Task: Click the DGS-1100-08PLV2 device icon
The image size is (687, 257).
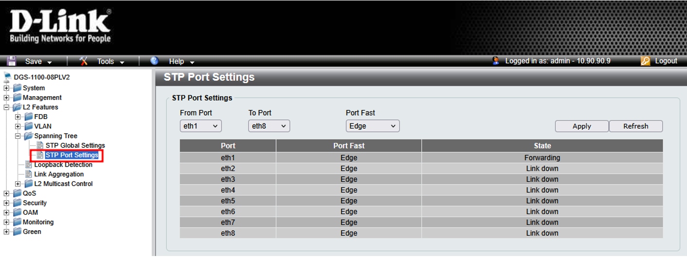Action: (x=7, y=77)
